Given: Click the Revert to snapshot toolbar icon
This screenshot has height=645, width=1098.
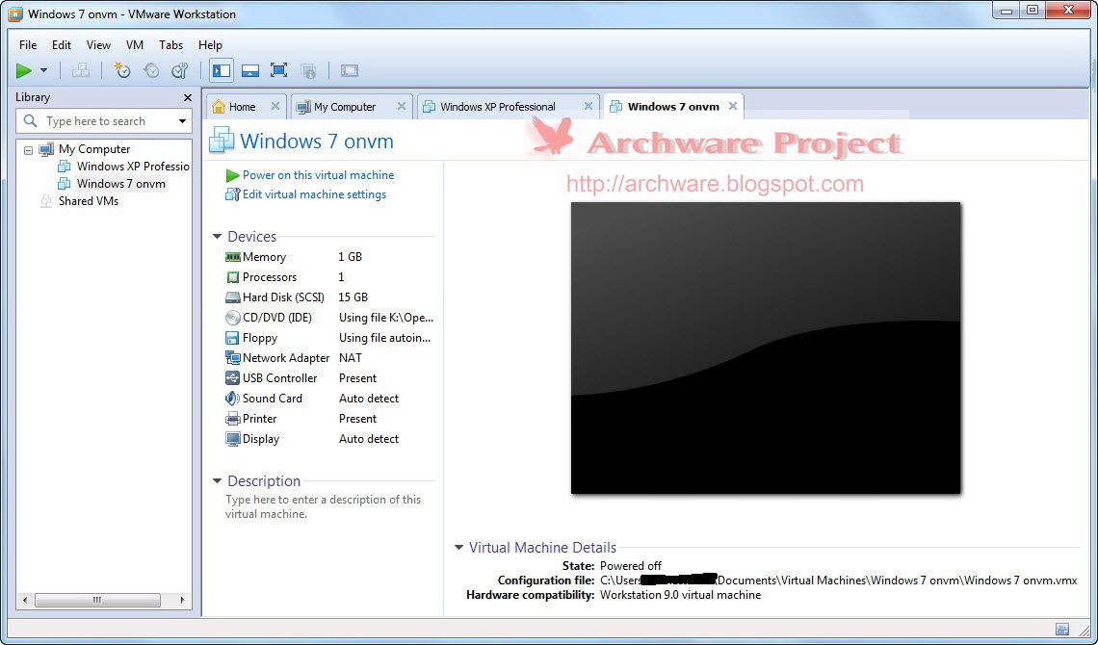Looking at the screenshot, I should pyautogui.click(x=151, y=70).
